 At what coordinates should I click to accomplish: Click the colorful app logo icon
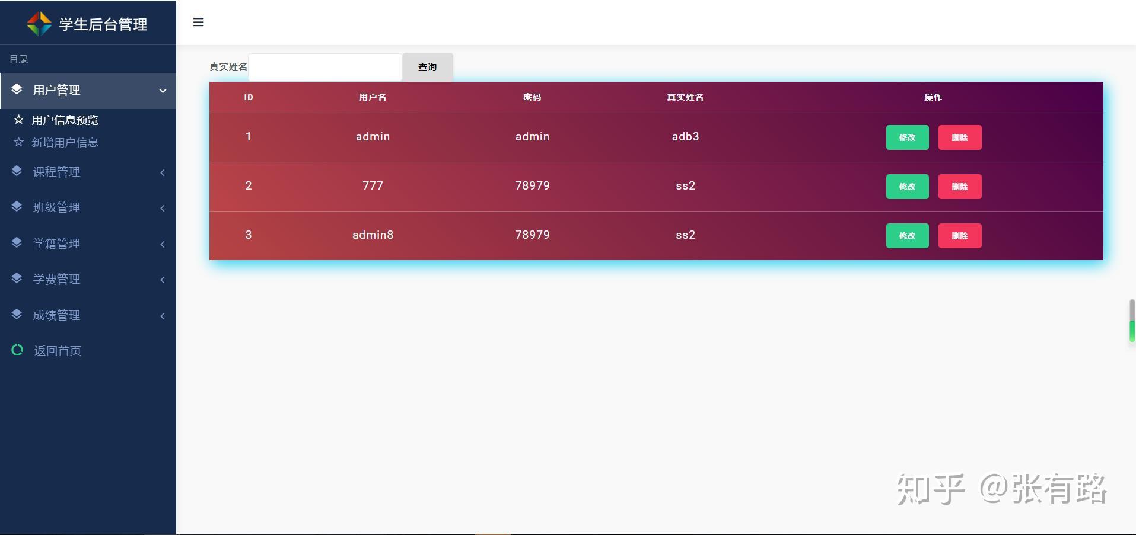coord(39,24)
